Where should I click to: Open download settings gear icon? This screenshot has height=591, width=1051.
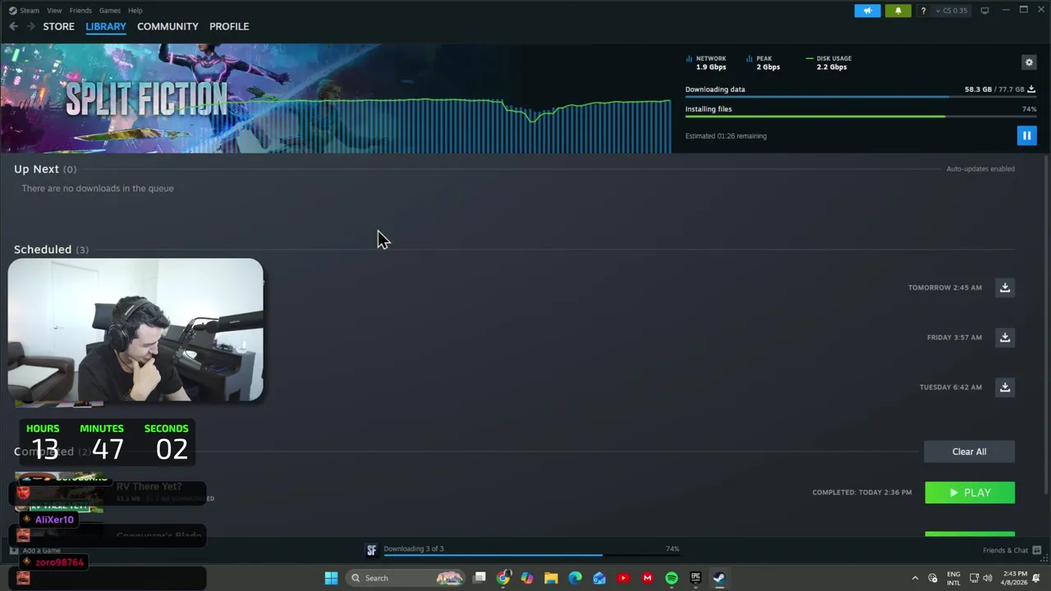[1029, 62]
